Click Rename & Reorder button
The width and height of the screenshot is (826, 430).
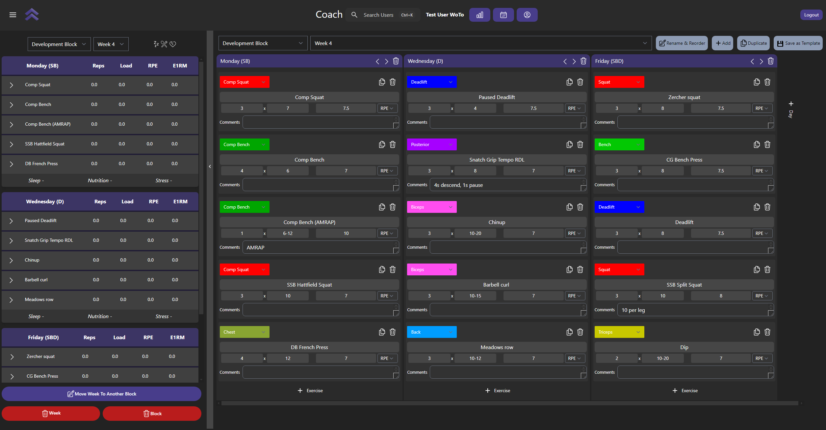pos(682,43)
